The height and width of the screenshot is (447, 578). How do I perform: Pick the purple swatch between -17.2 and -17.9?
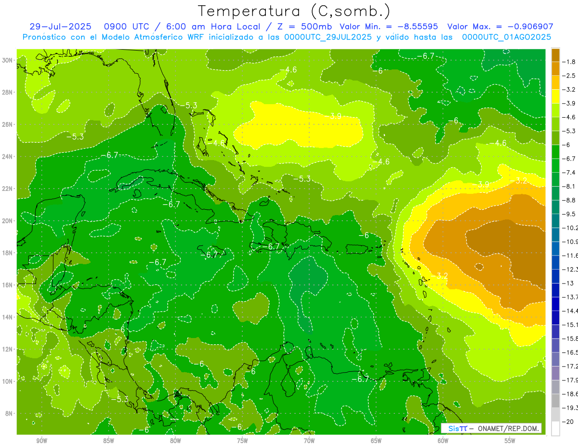[555, 373]
